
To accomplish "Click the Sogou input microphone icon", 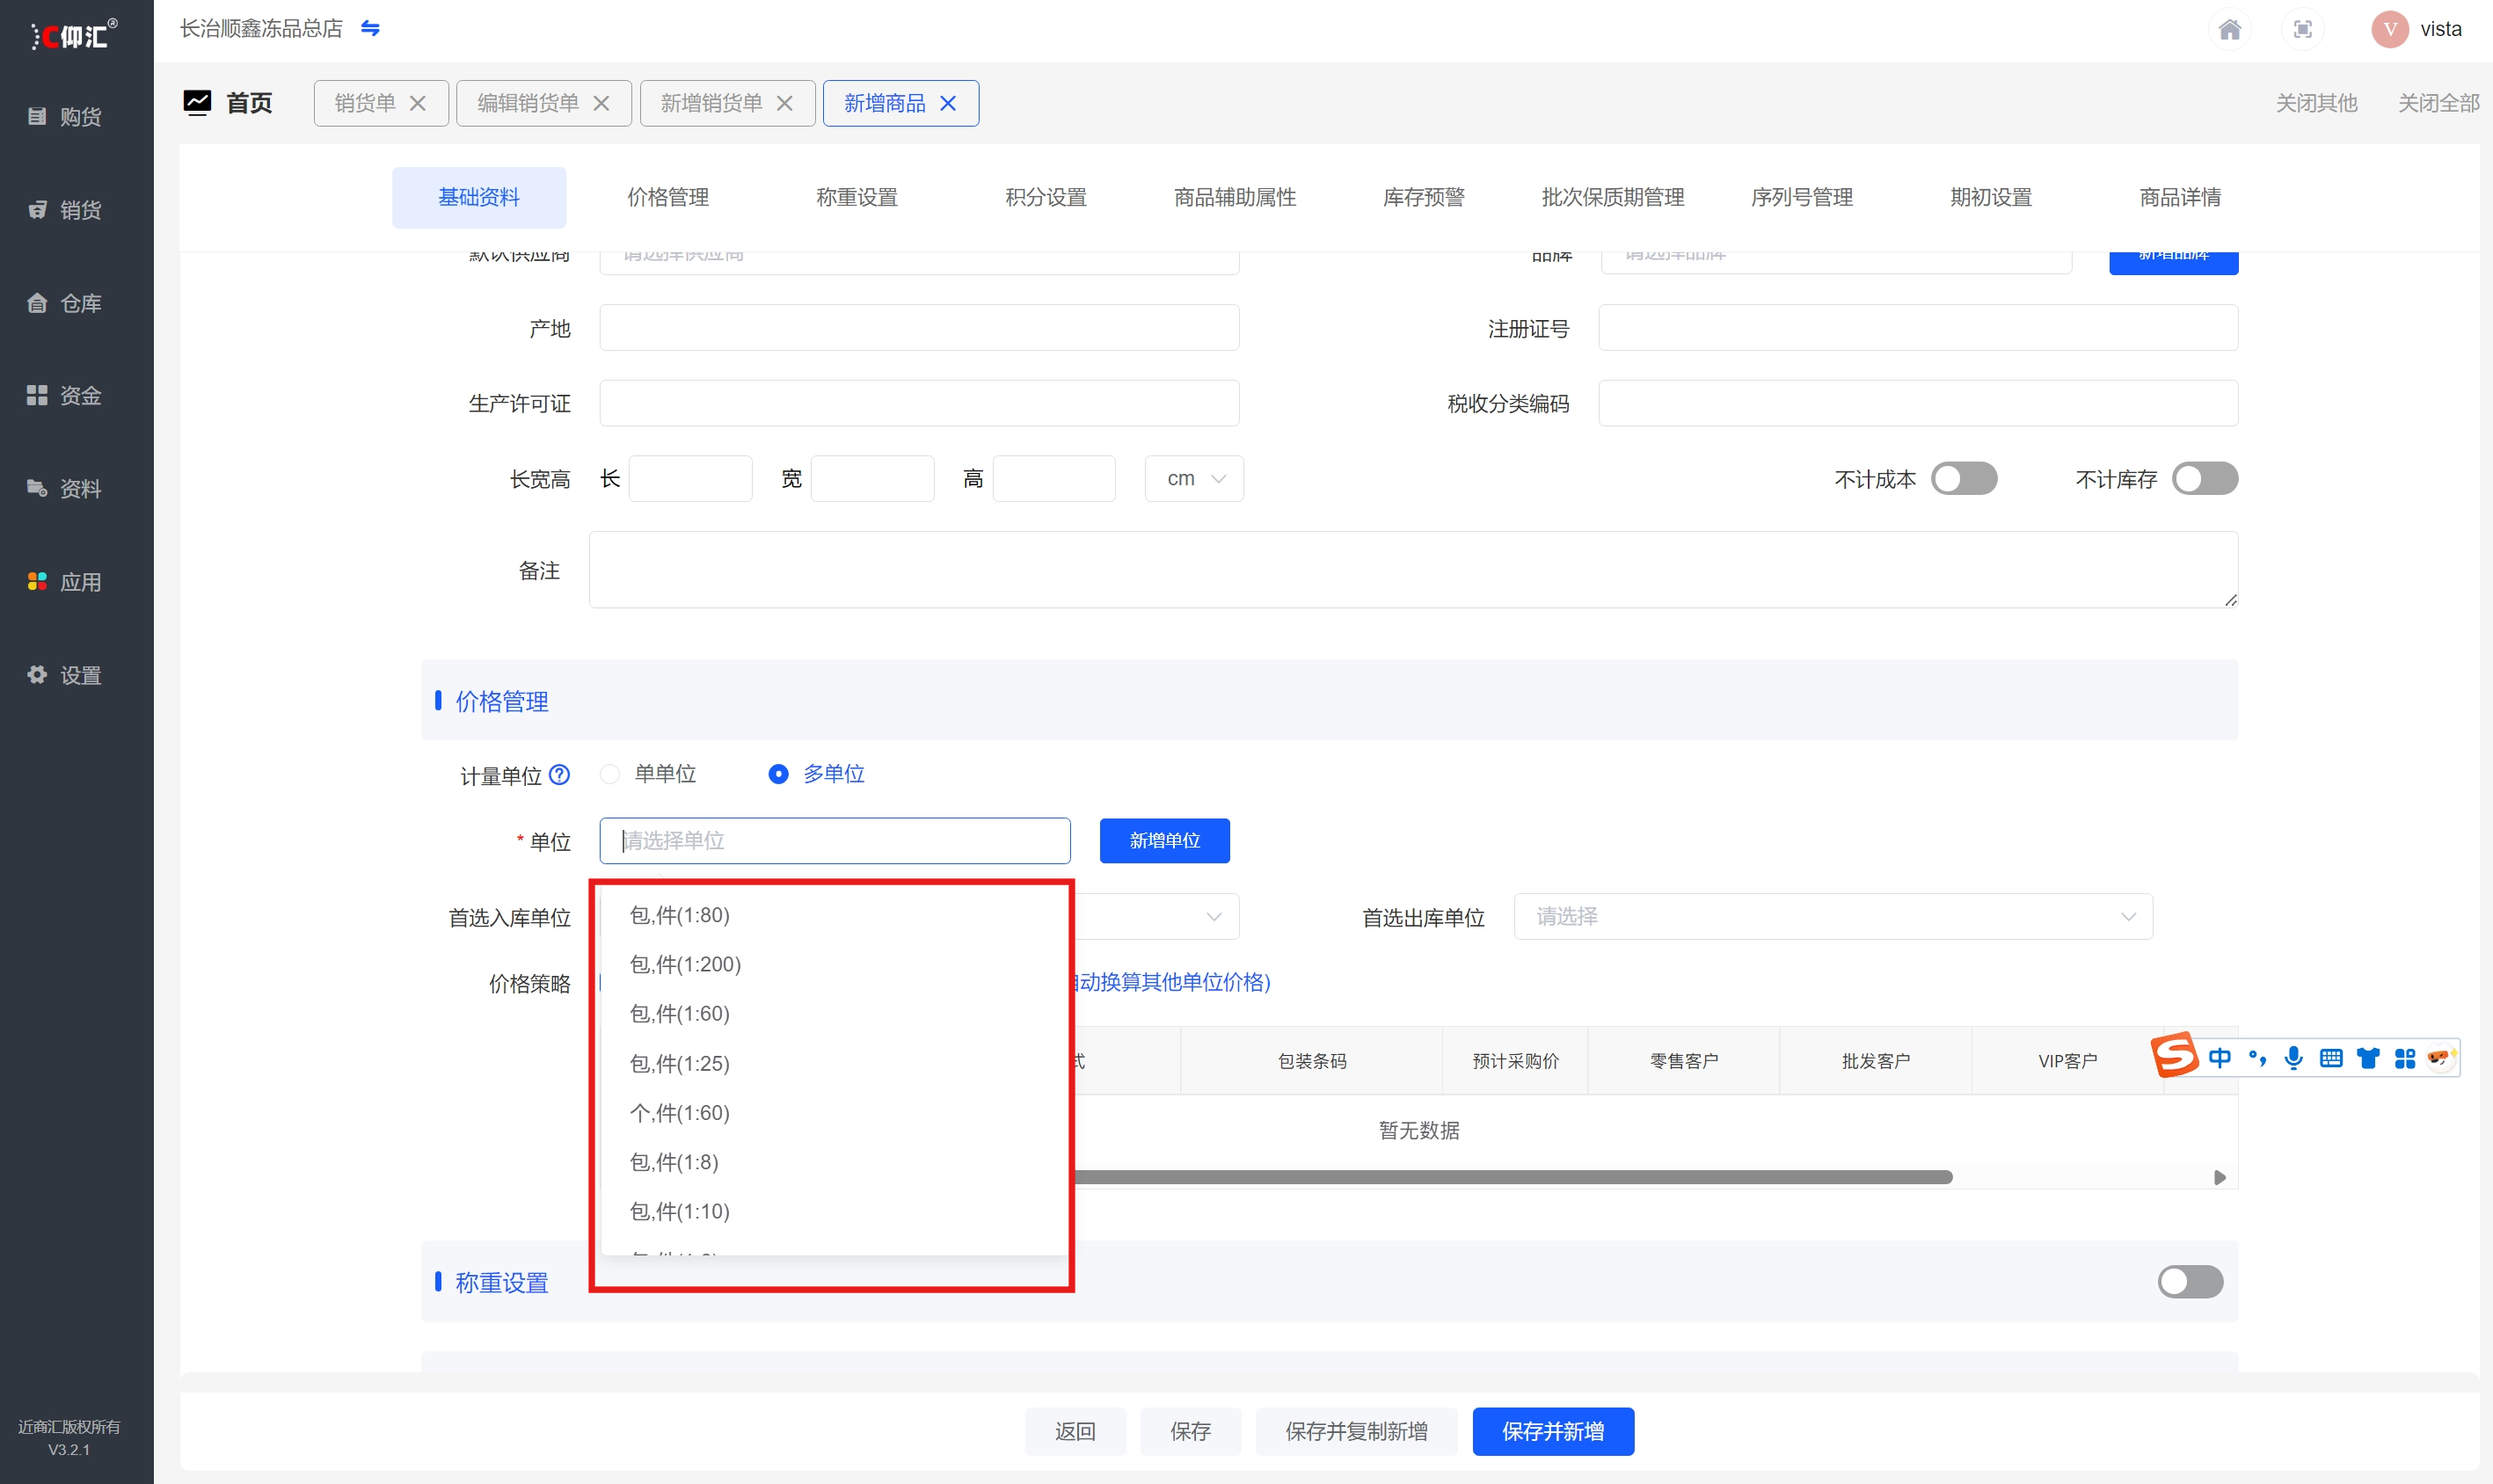I will [2294, 1058].
